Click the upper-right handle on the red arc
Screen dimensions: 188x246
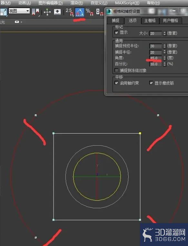point(158,115)
